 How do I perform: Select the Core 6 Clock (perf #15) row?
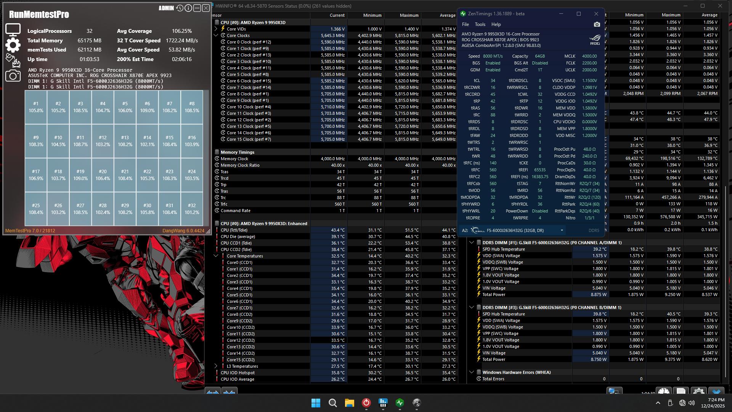pos(335,81)
